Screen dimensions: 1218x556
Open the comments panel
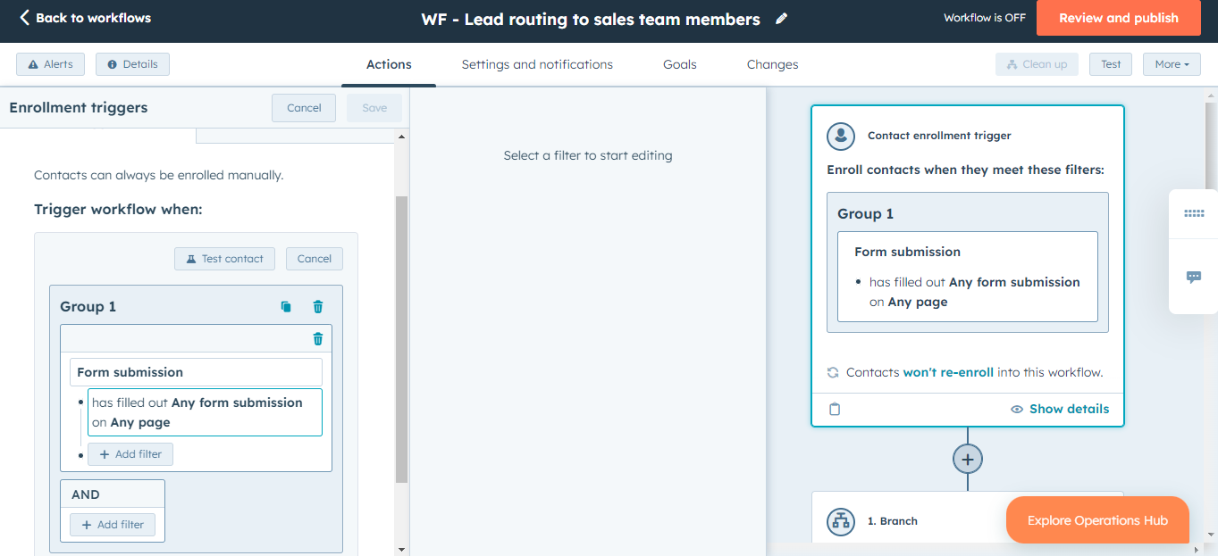1194,277
